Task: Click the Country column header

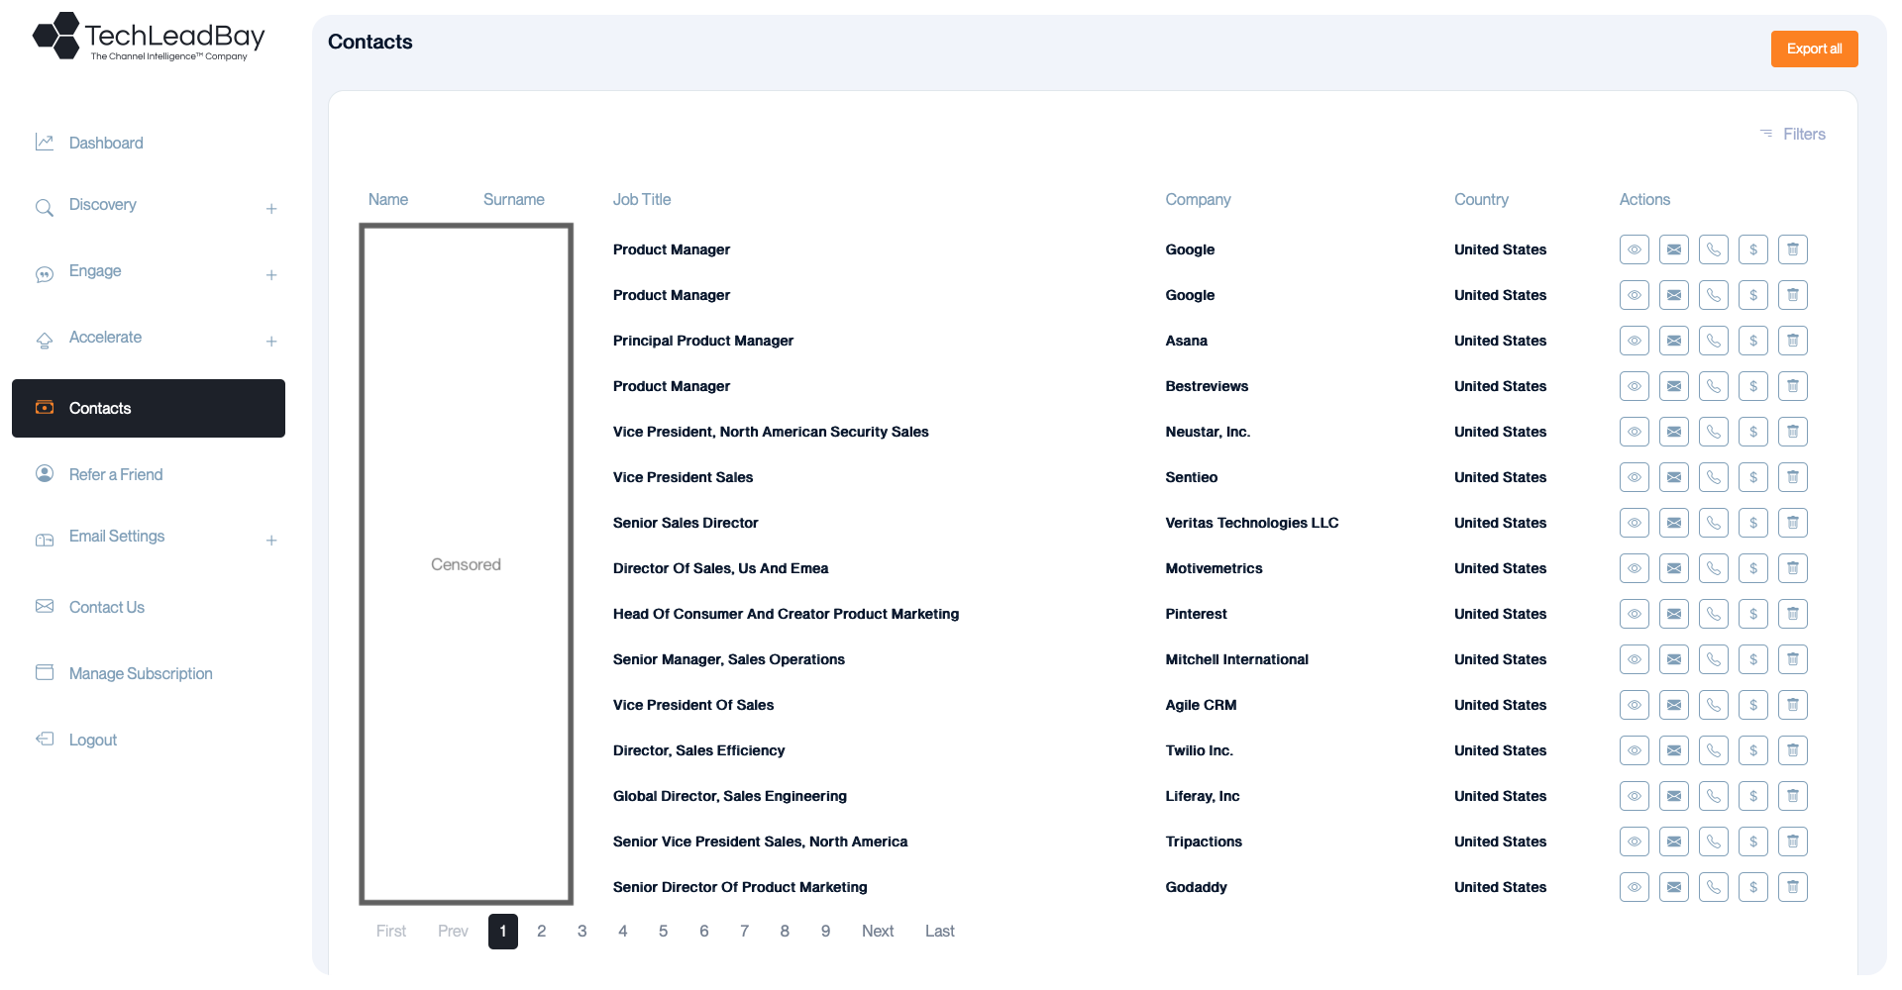Action: click(x=1482, y=199)
